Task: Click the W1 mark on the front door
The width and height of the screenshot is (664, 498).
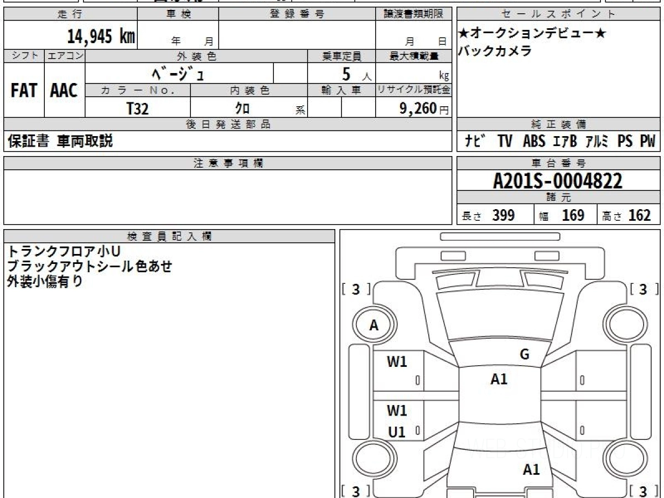Action: (396, 362)
